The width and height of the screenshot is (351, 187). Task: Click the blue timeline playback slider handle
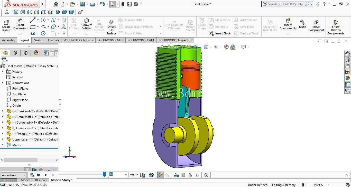104,175
